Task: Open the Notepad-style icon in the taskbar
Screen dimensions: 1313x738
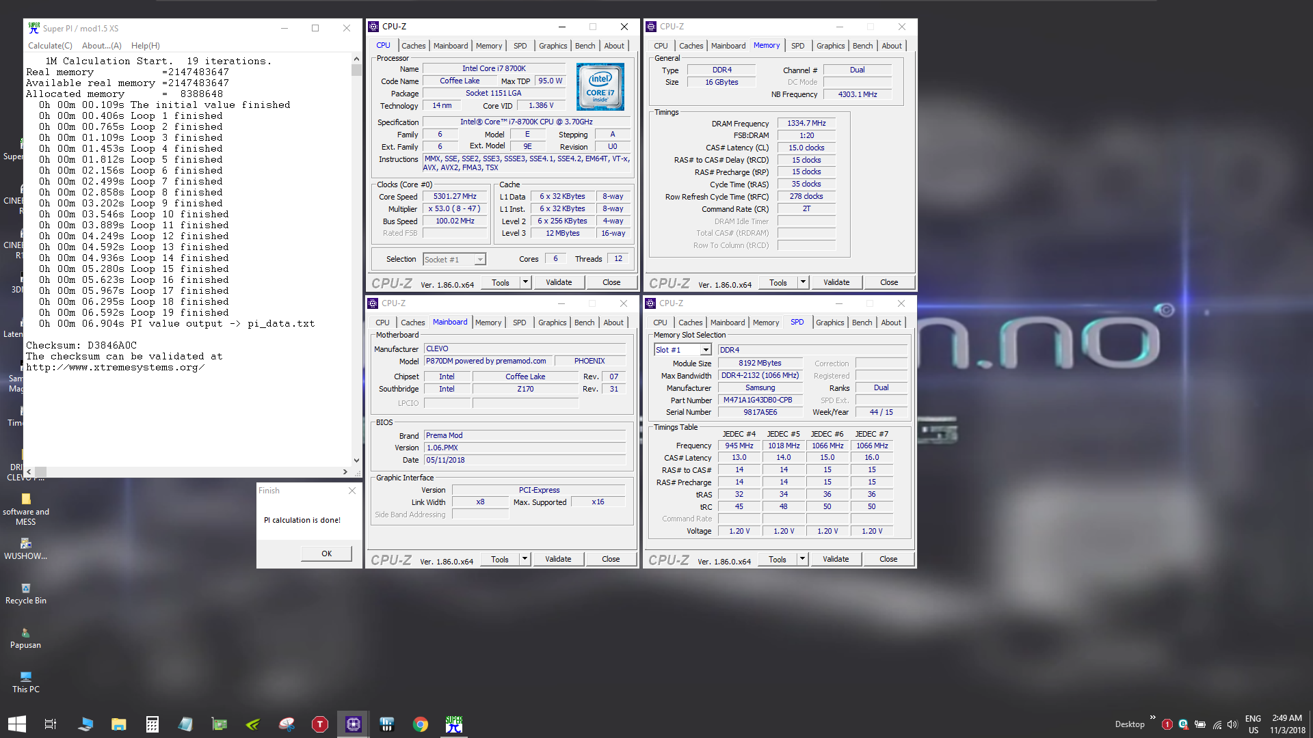Action: click(x=186, y=724)
